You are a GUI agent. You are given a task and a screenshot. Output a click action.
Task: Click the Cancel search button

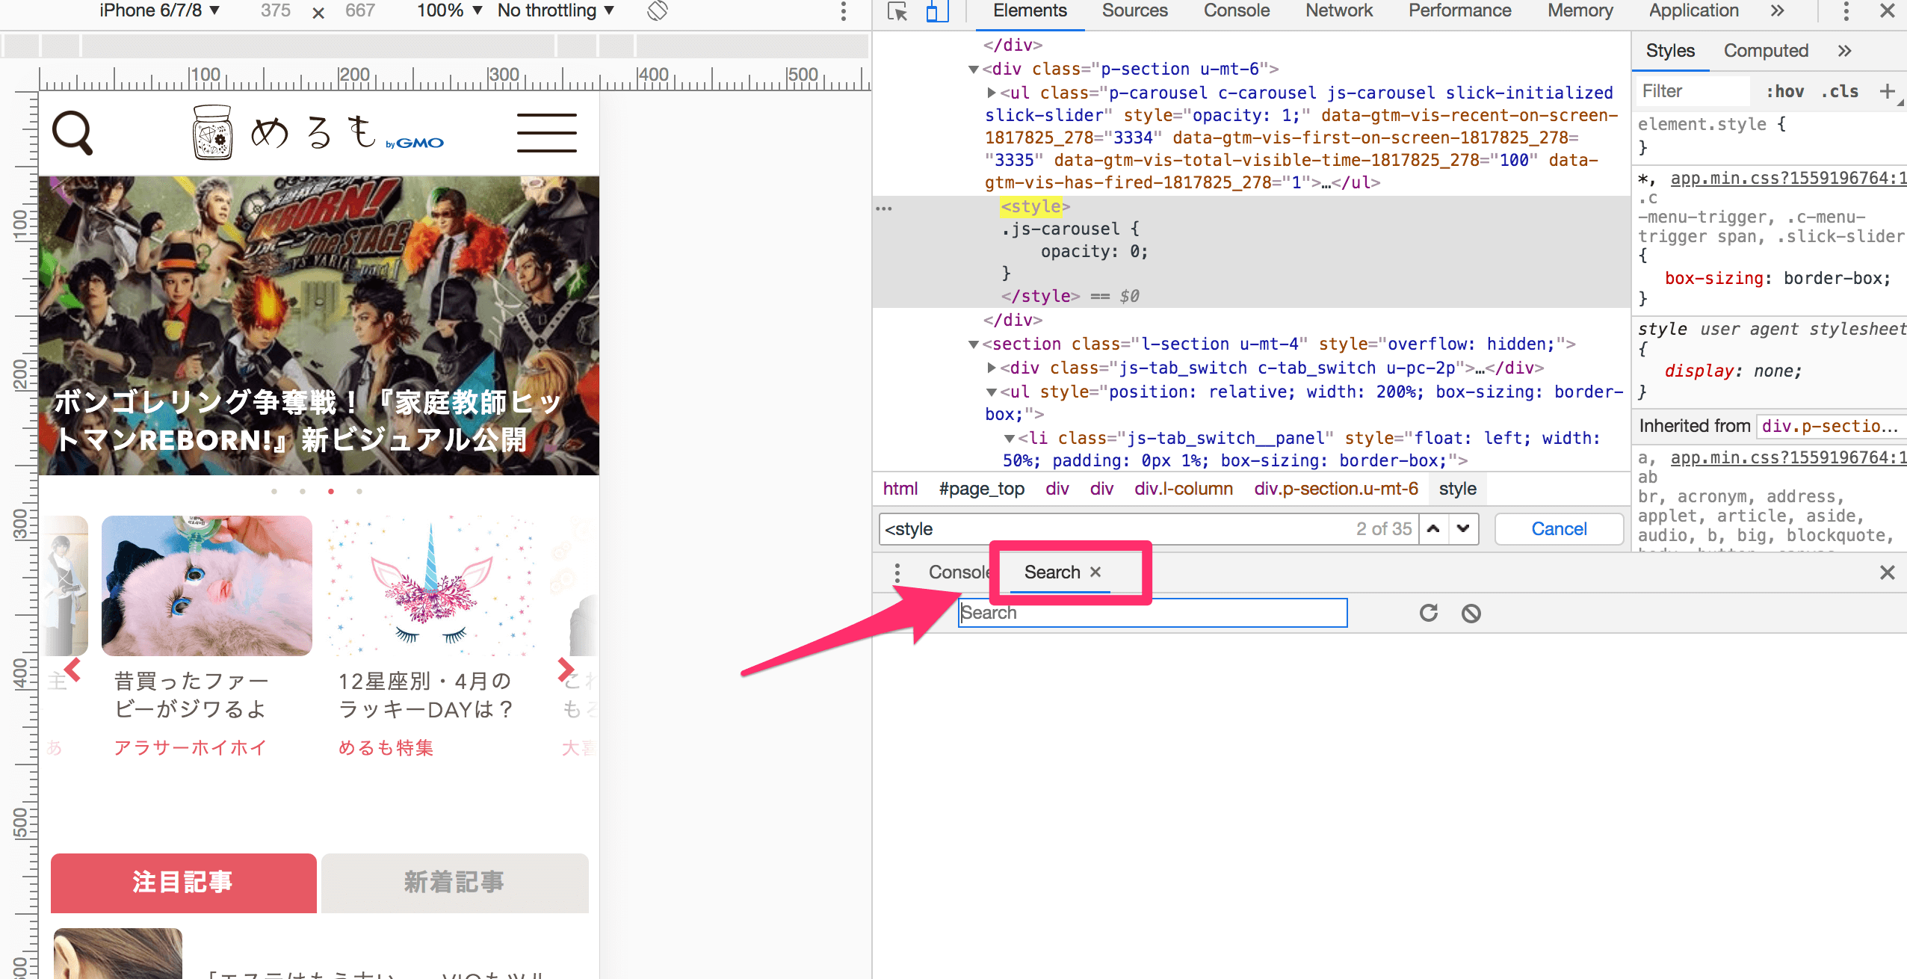coord(1558,528)
